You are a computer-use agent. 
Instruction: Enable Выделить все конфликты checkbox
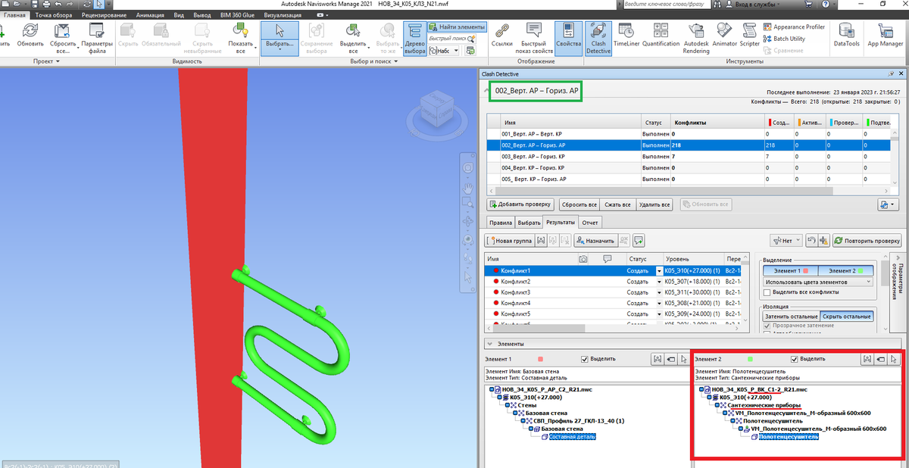pos(767,292)
